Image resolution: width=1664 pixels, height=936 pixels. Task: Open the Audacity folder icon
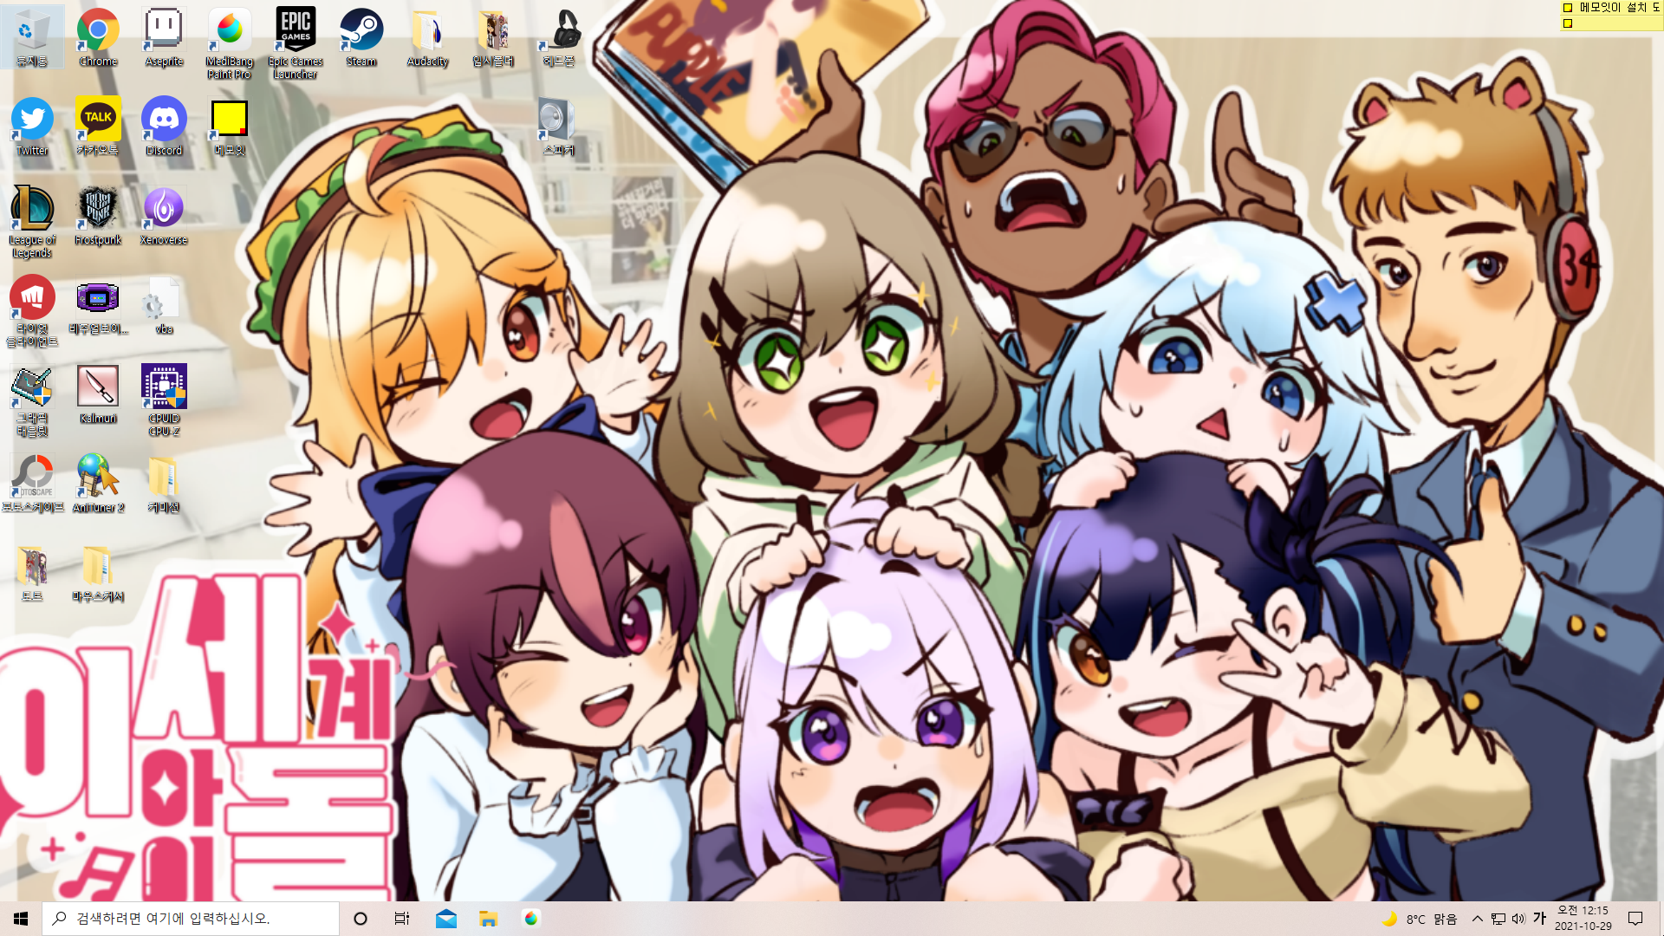(x=427, y=37)
